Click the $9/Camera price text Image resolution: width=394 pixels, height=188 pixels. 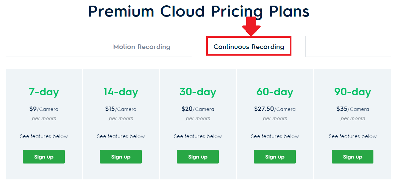pyautogui.click(x=44, y=109)
